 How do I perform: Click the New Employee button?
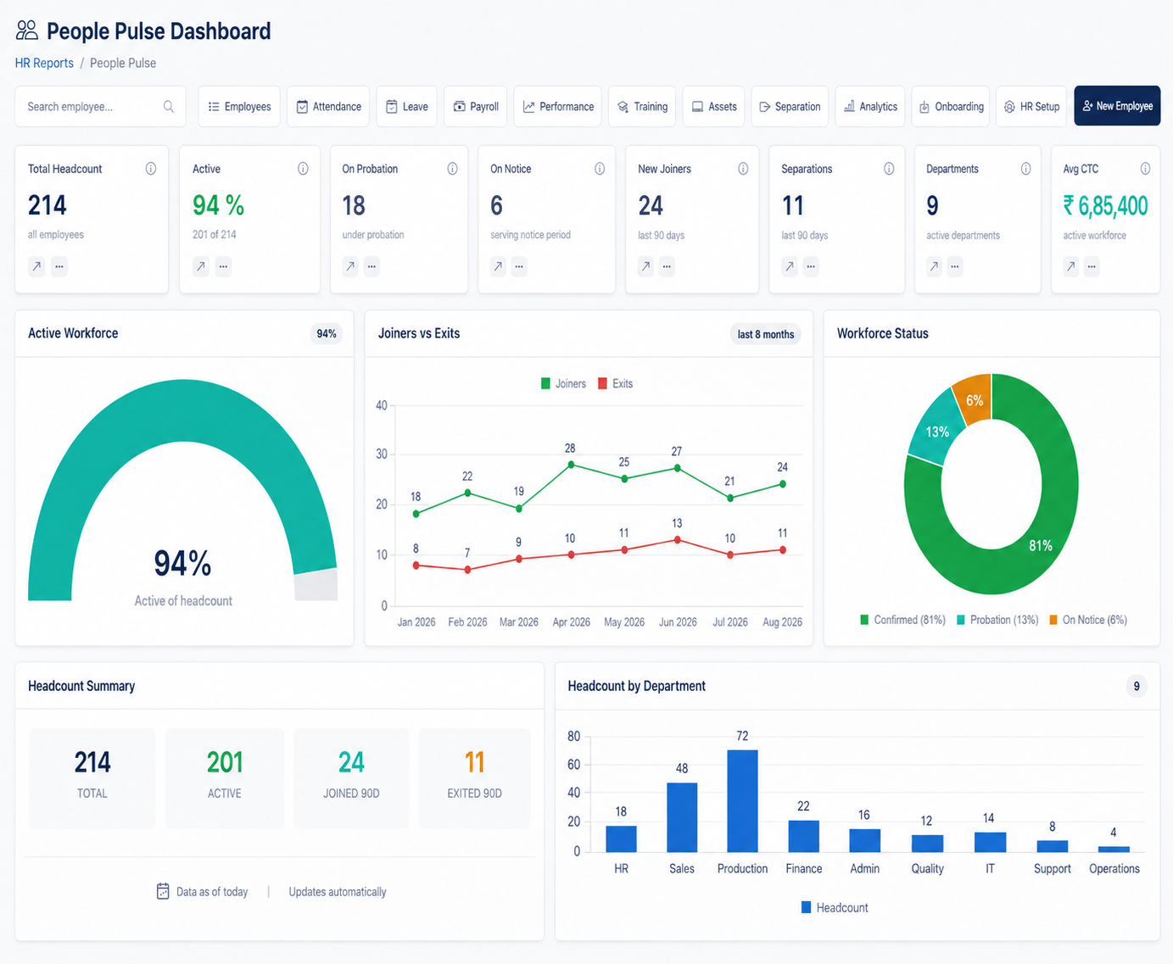(x=1117, y=106)
